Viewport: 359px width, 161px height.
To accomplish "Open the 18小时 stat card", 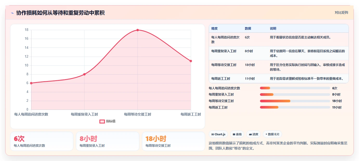I will (x=174, y=141).
